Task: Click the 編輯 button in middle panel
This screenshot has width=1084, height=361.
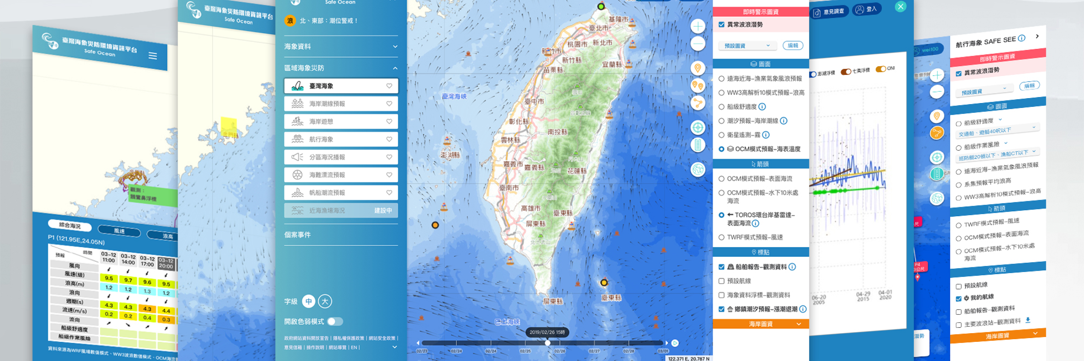Action: 793,46
